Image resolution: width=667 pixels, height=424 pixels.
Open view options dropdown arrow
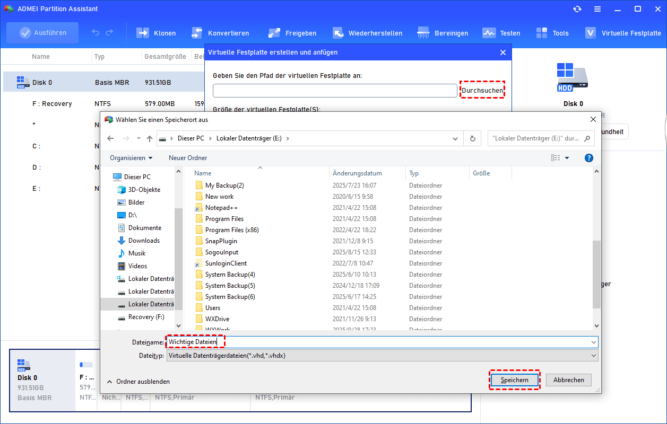[567, 158]
